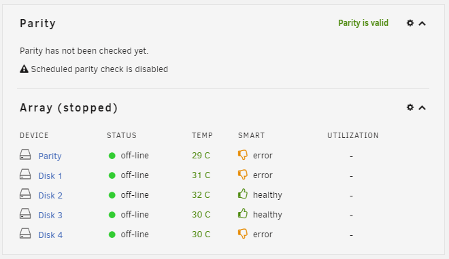
Task: Click Disk 3 healthy thumbs-up icon
Action: click(x=243, y=213)
